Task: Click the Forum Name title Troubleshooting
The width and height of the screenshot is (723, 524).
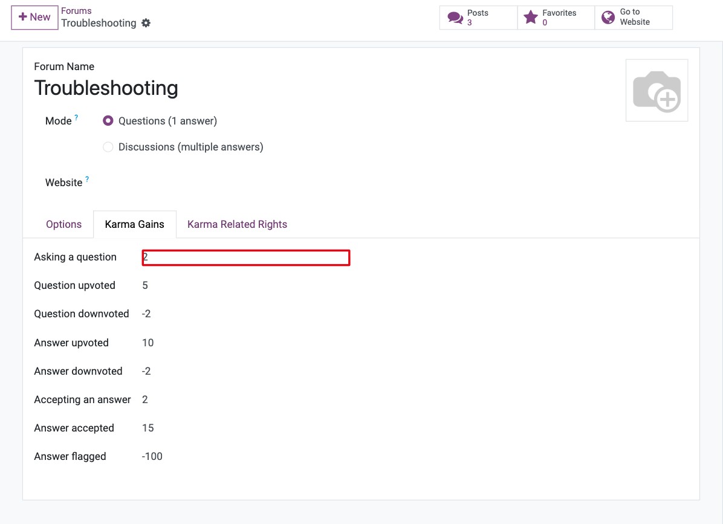Action: point(106,88)
